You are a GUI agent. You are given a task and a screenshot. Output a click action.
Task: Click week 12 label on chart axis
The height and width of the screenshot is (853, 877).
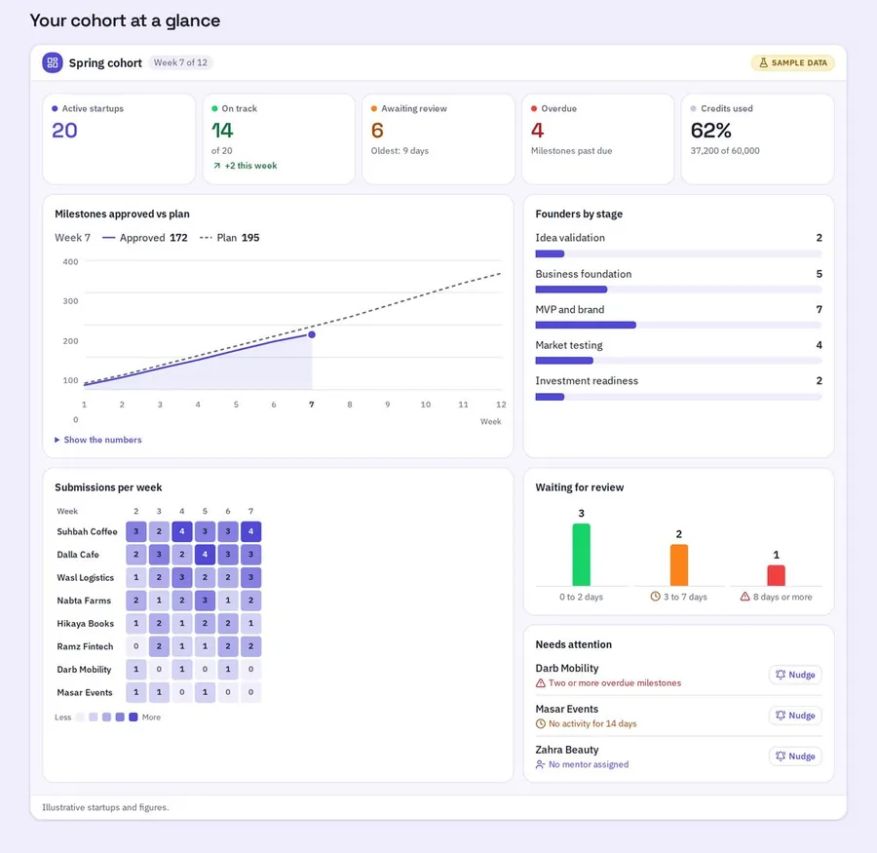tap(501, 405)
